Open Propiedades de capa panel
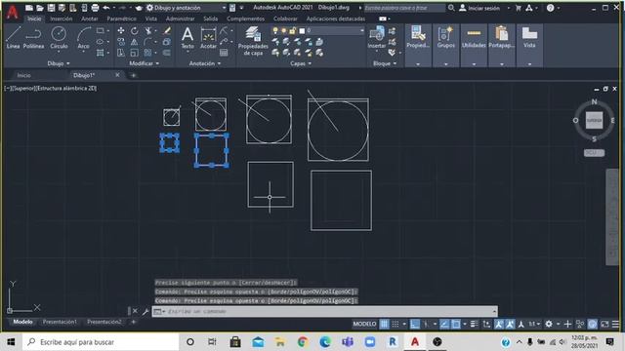The width and height of the screenshot is (625, 351). (253, 41)
